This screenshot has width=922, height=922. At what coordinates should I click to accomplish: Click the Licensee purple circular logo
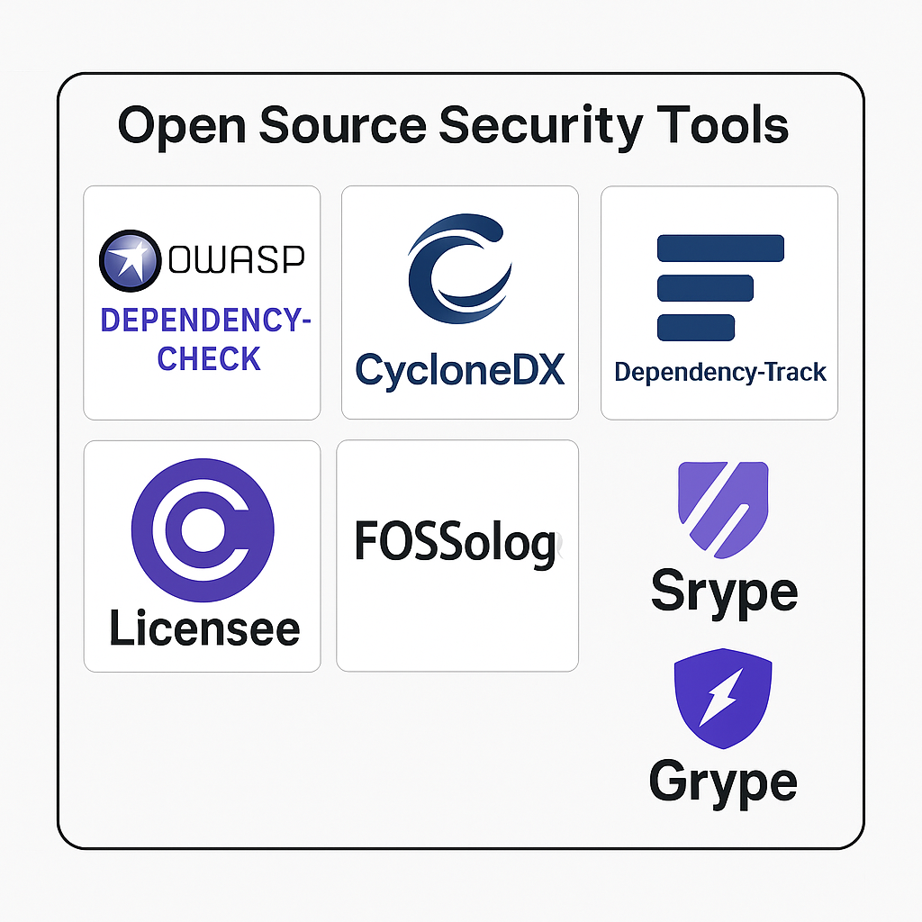pos(203,530)
